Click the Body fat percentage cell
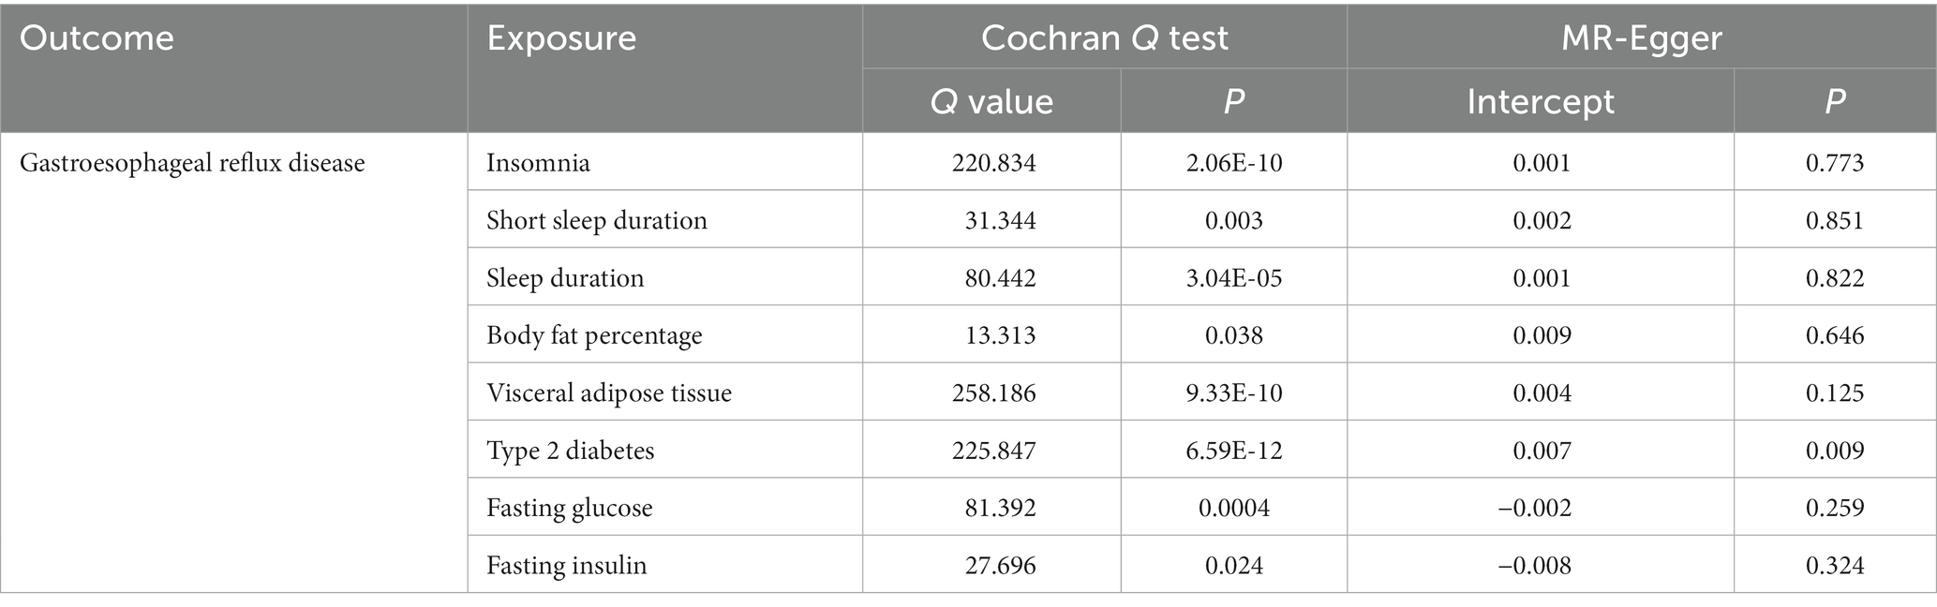Viewport: 1937px width, 607px height. click(x=594, y=335)
